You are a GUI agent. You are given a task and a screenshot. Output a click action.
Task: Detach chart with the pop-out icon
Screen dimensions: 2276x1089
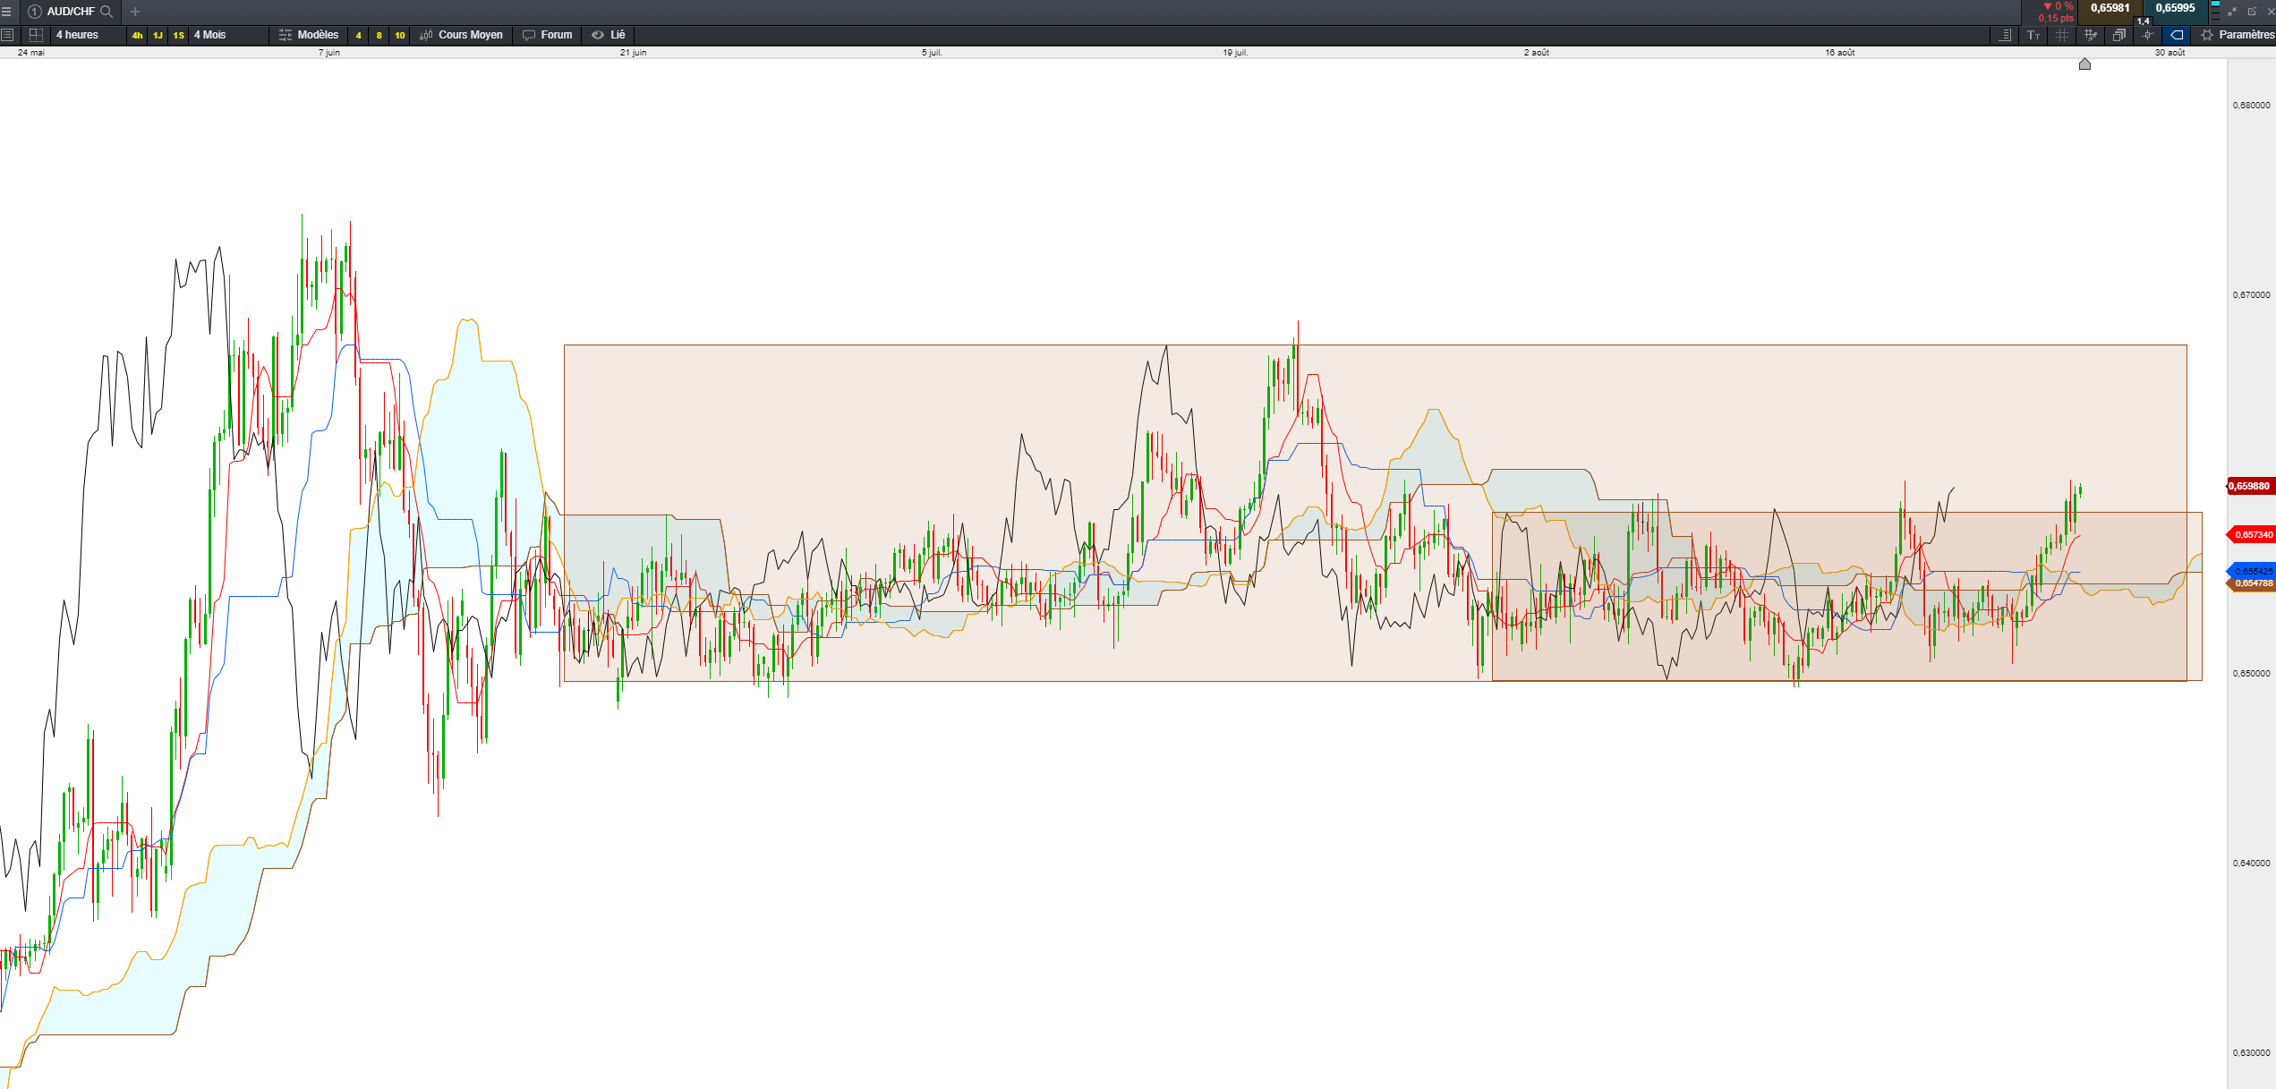click(x=2252, y=12)
